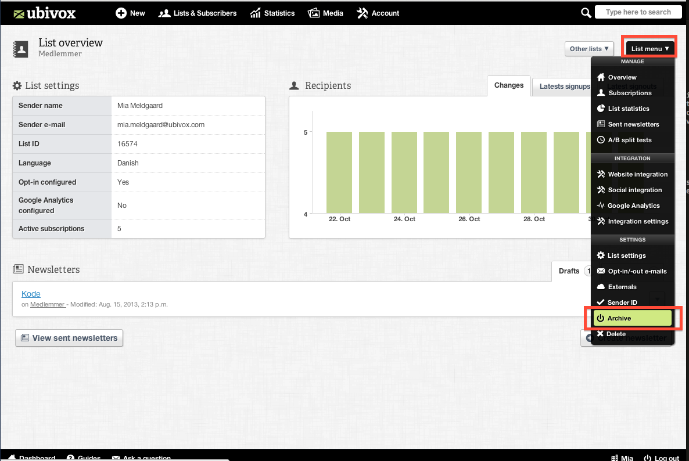This screenshot has width=689, height=461.
Task: Open the Other lists dropdown
Action: click(x=589, y=49)
